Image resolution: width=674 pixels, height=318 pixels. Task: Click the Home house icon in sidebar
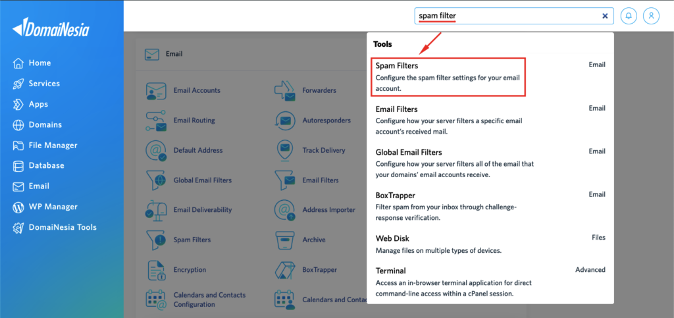click(x=18, y=63)
